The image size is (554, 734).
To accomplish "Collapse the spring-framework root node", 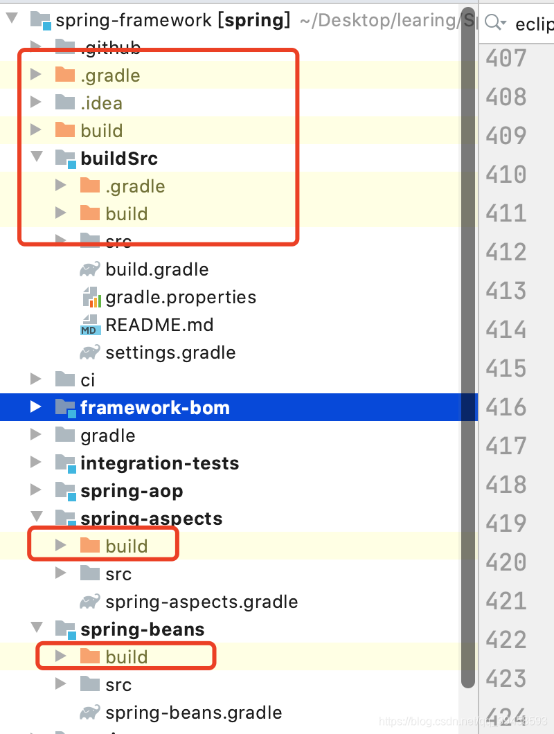I will 12,19.
